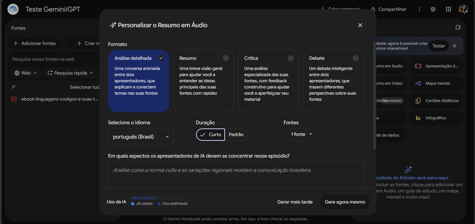This screenshot has height=224, width=475.
Task: Select the Análise detalhada format card
Action: [138, 81]
